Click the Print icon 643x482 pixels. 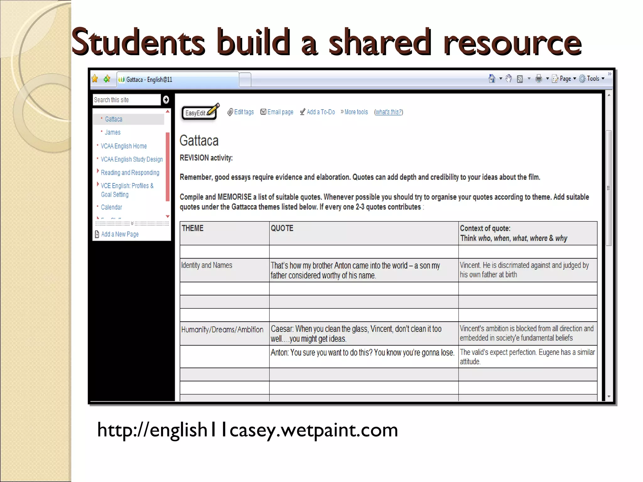pos(539,78)
